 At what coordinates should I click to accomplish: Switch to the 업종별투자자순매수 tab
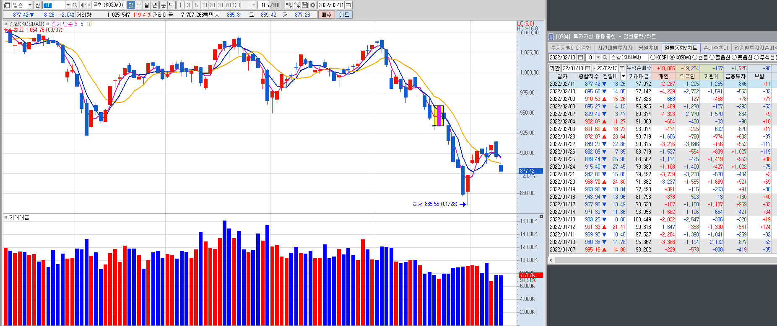[755, 48]
